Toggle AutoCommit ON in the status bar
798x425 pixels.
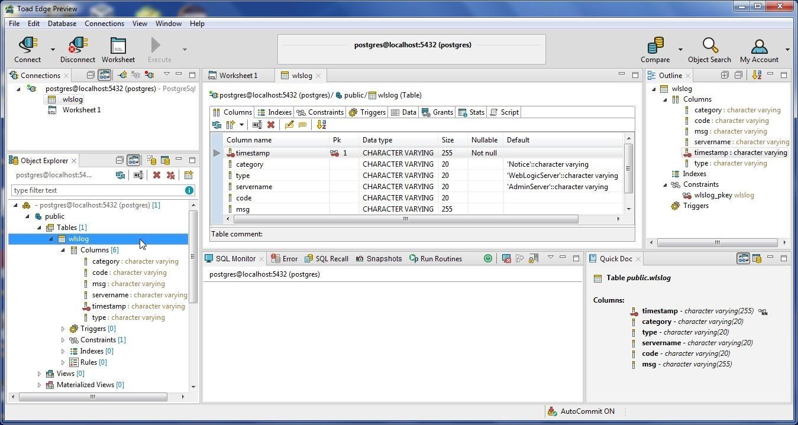pos(580,411)
